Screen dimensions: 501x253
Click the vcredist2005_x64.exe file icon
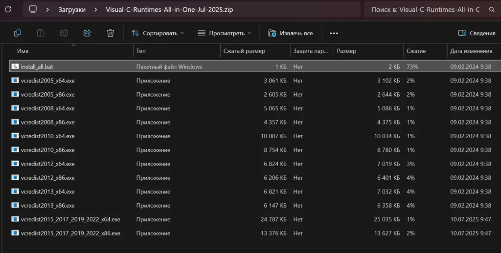click(x=15, y=81)
